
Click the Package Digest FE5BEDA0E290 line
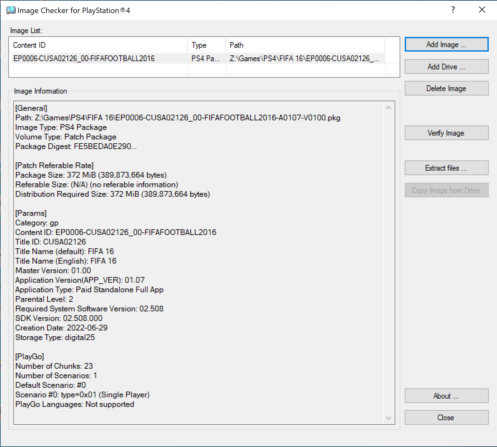[x=76, y=146]
